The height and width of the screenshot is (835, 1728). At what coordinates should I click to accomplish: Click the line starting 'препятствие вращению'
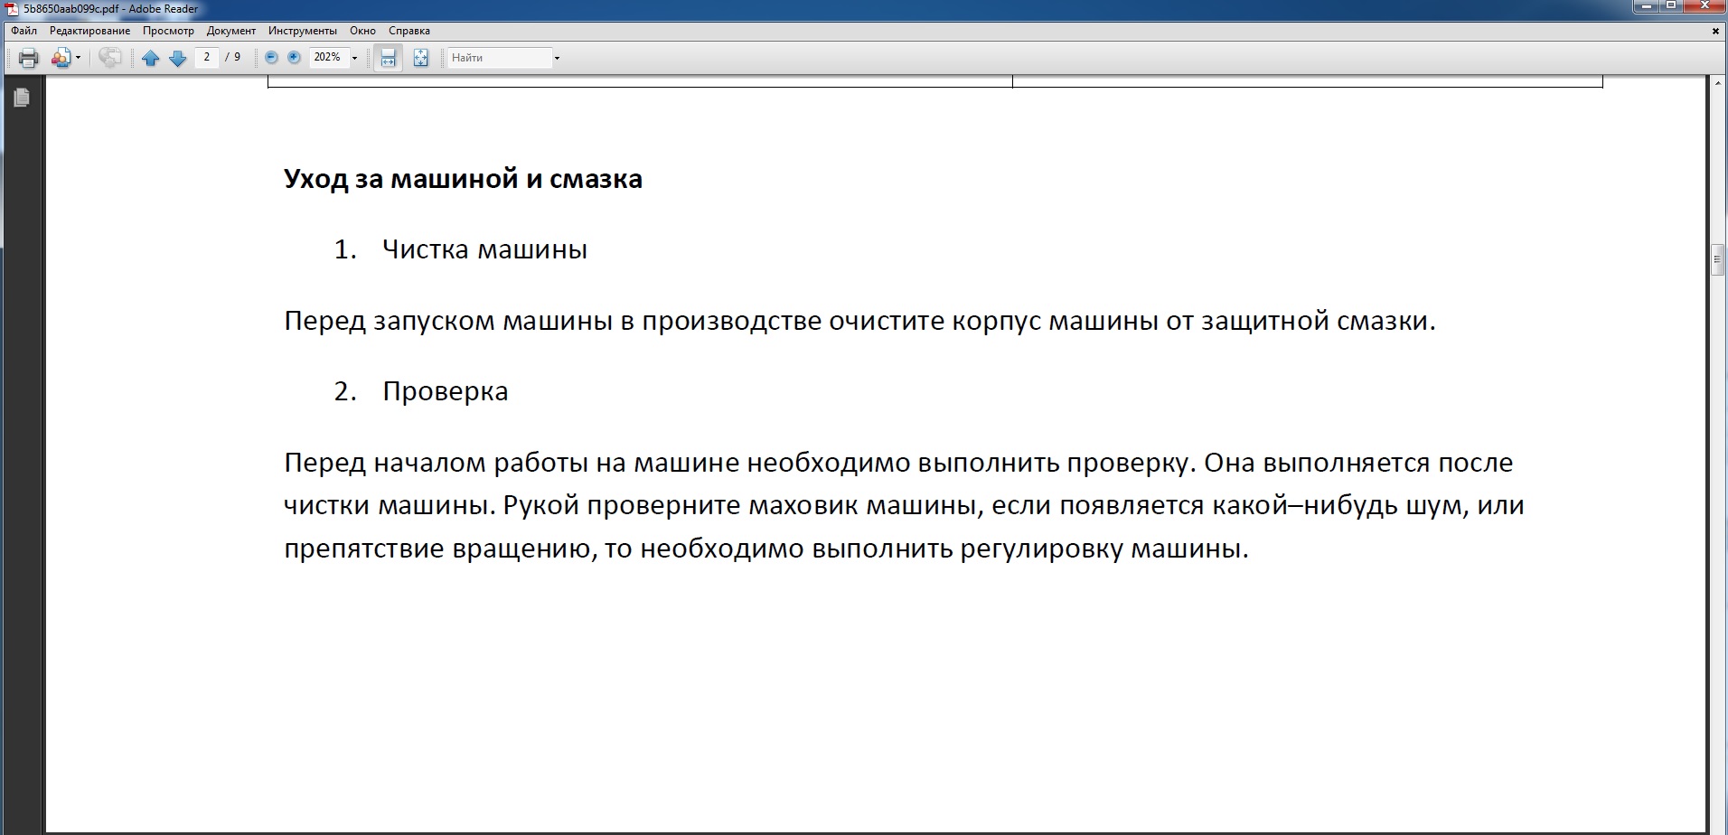point(765,549)
